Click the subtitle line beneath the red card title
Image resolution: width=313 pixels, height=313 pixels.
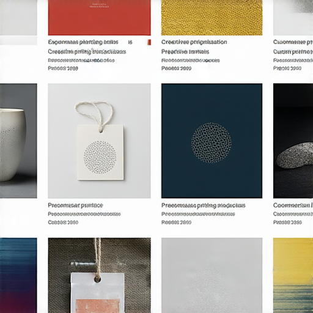coord(87,51)
